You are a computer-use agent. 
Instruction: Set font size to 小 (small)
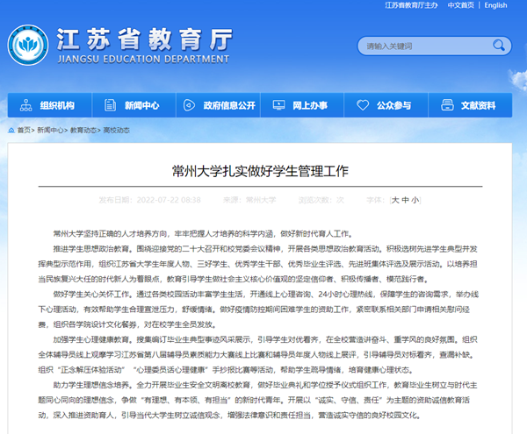(x=415, y=200)
